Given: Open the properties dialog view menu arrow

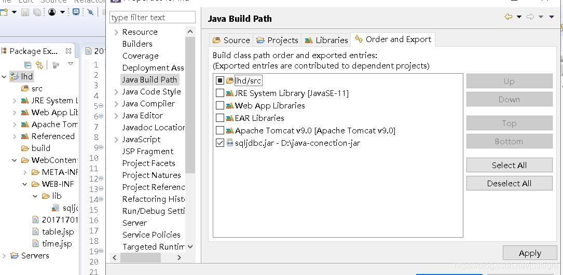Looking at the screenshot, I should tap(552, 17).
